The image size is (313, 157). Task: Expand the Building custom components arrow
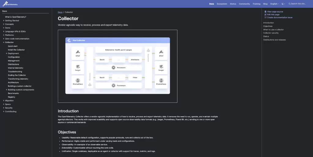point(7,90)
